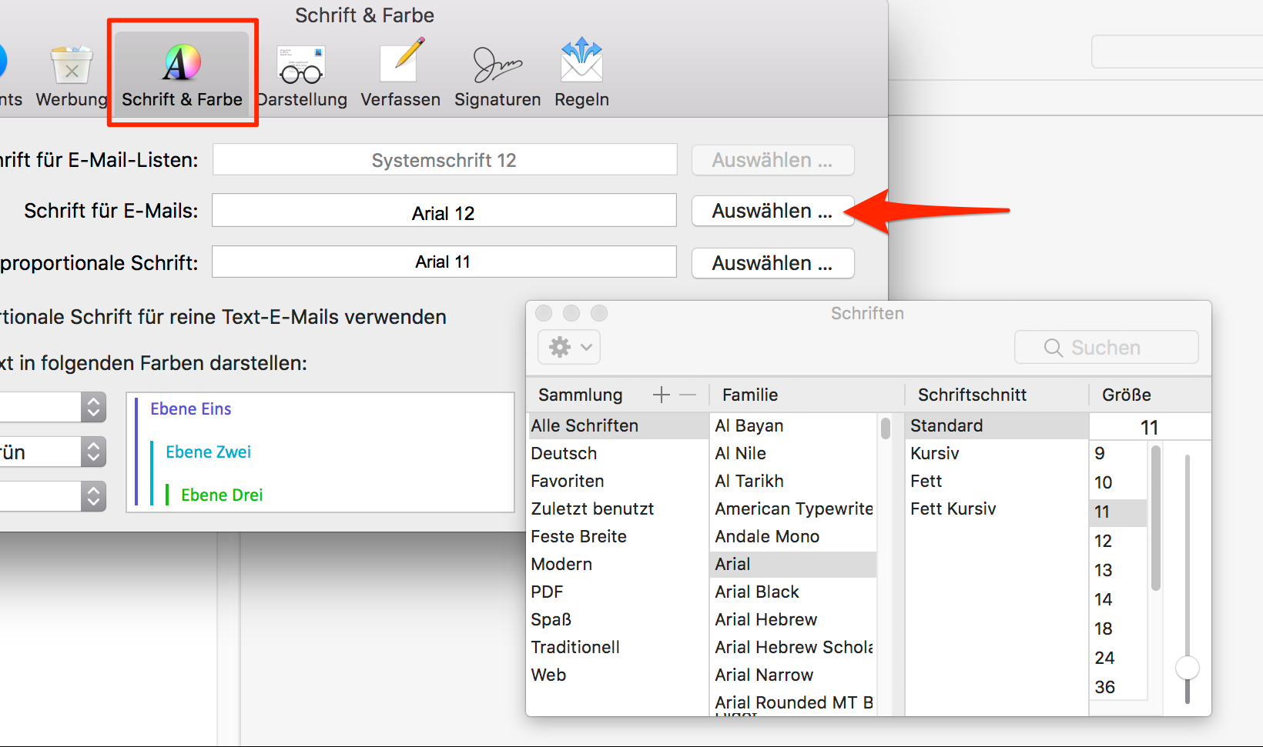Click the Ebene Drei quote preview
Image resolution: width=1263 pixels, height=747 pixels.
pyautogui.click(x=222, y=495)
